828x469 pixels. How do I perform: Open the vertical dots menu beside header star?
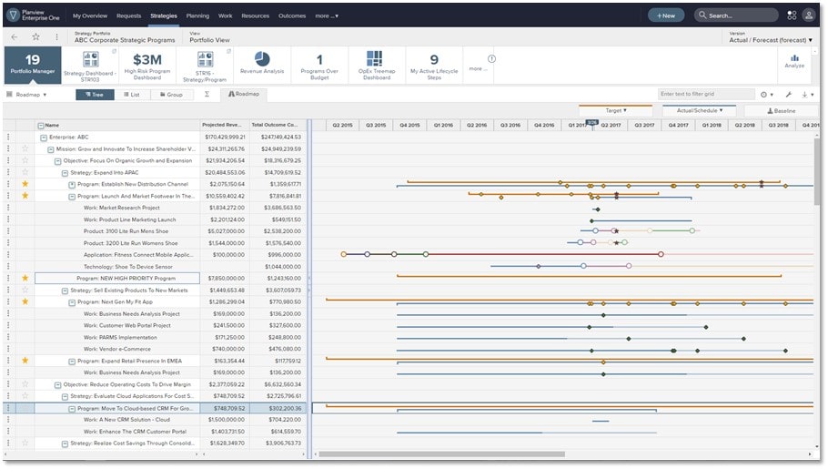56,37
